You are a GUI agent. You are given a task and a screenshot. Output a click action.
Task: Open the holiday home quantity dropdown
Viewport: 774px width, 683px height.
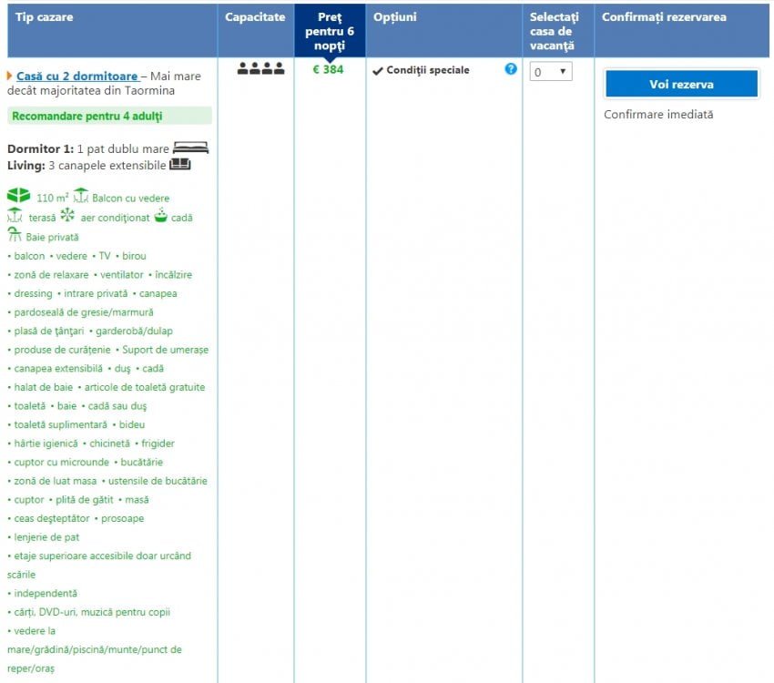click(551, 72)
